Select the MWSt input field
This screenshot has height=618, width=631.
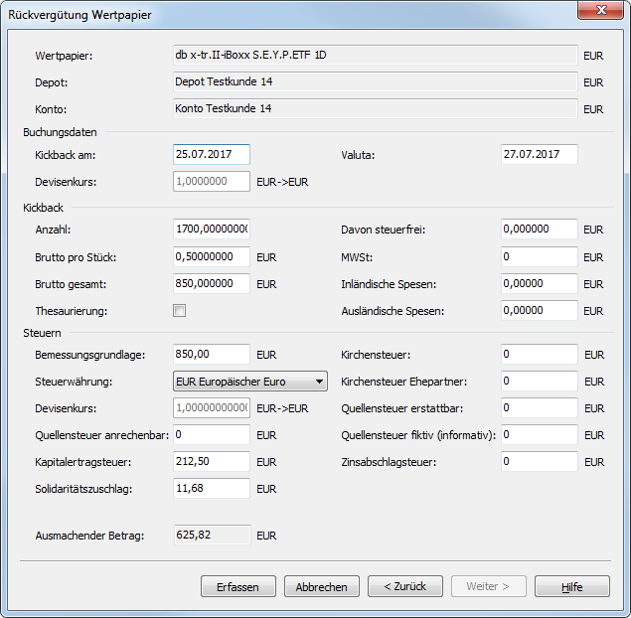[539, 256]
